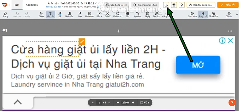Choose the Hình tròn circle tool
The height and width of the screenshot is (111, 239).
tap(117, 15)
